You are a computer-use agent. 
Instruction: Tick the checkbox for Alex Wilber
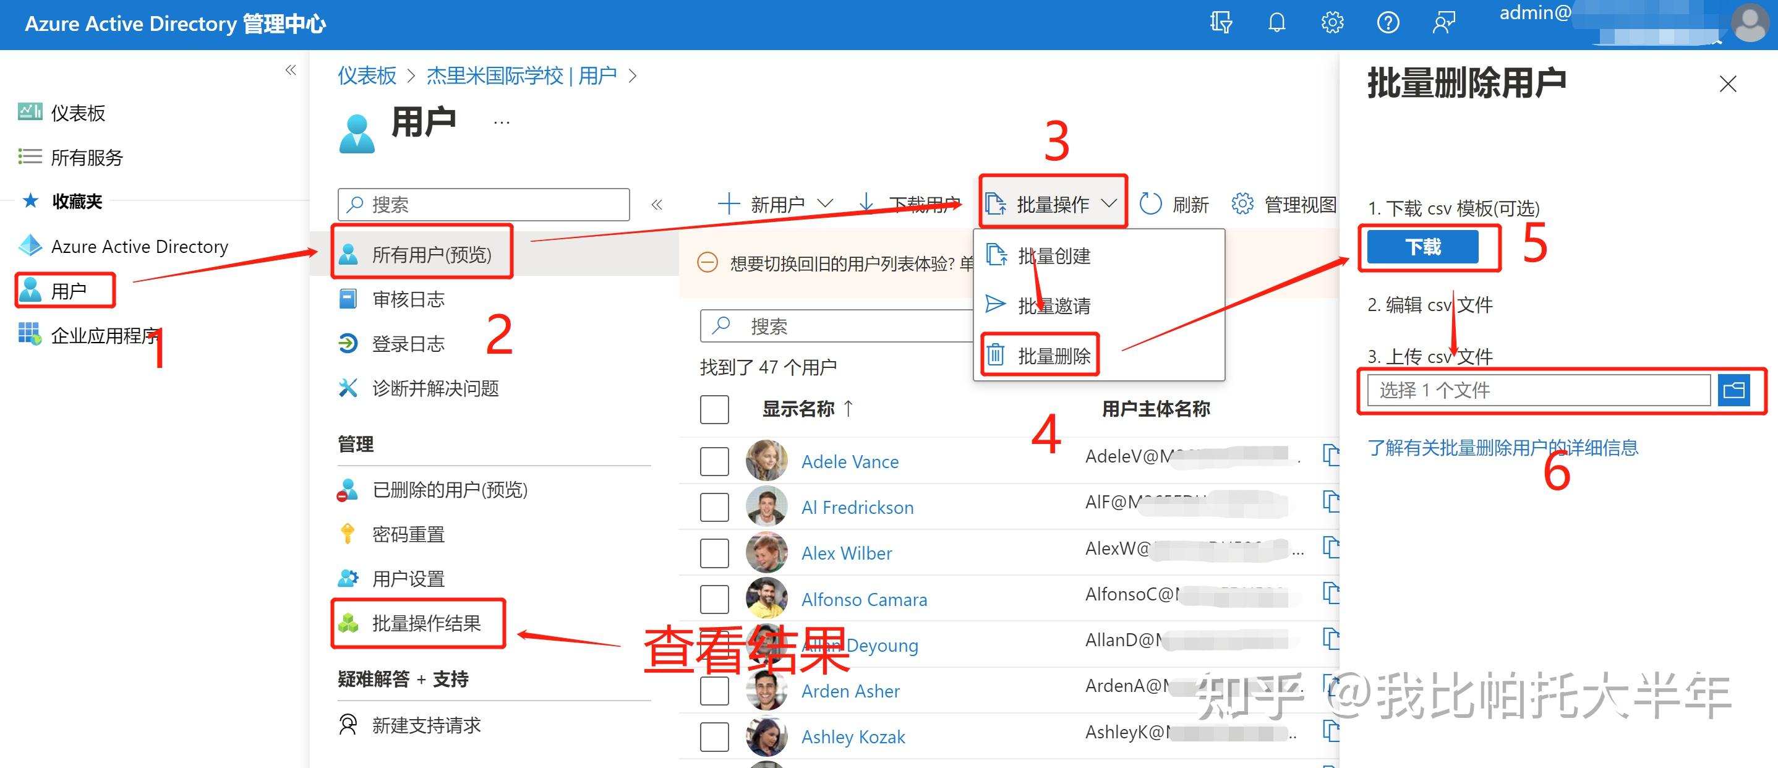[714, 553]
